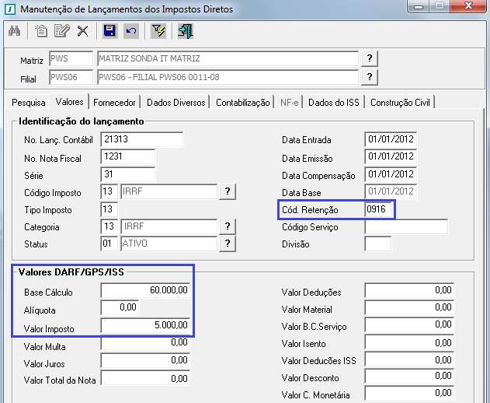This screenshot has width=490, height=403.
Task: Click the exit door toolbar icon
Action: click(x=186, y=31)
